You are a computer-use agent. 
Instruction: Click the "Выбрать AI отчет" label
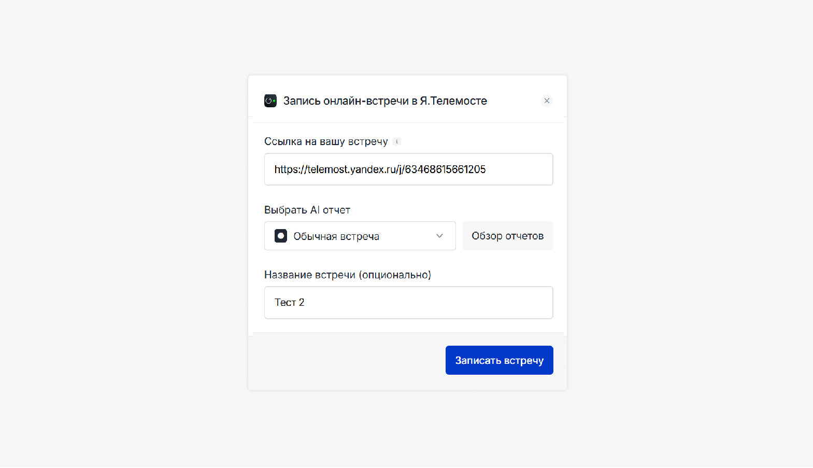(307, 210)
